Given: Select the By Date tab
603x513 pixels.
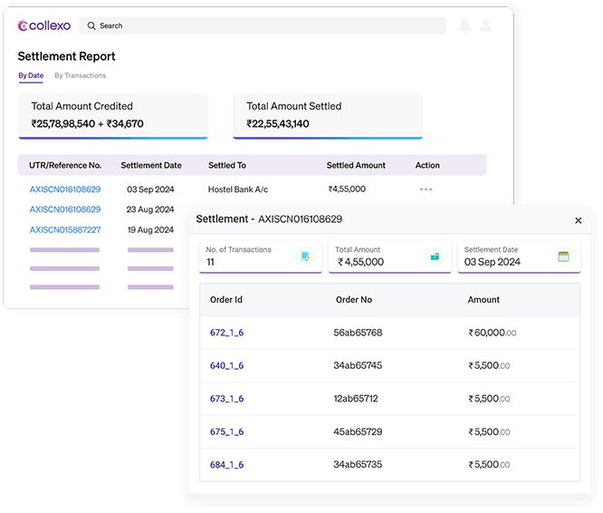Looking at the screenshot, I should [x=31, y=76].
